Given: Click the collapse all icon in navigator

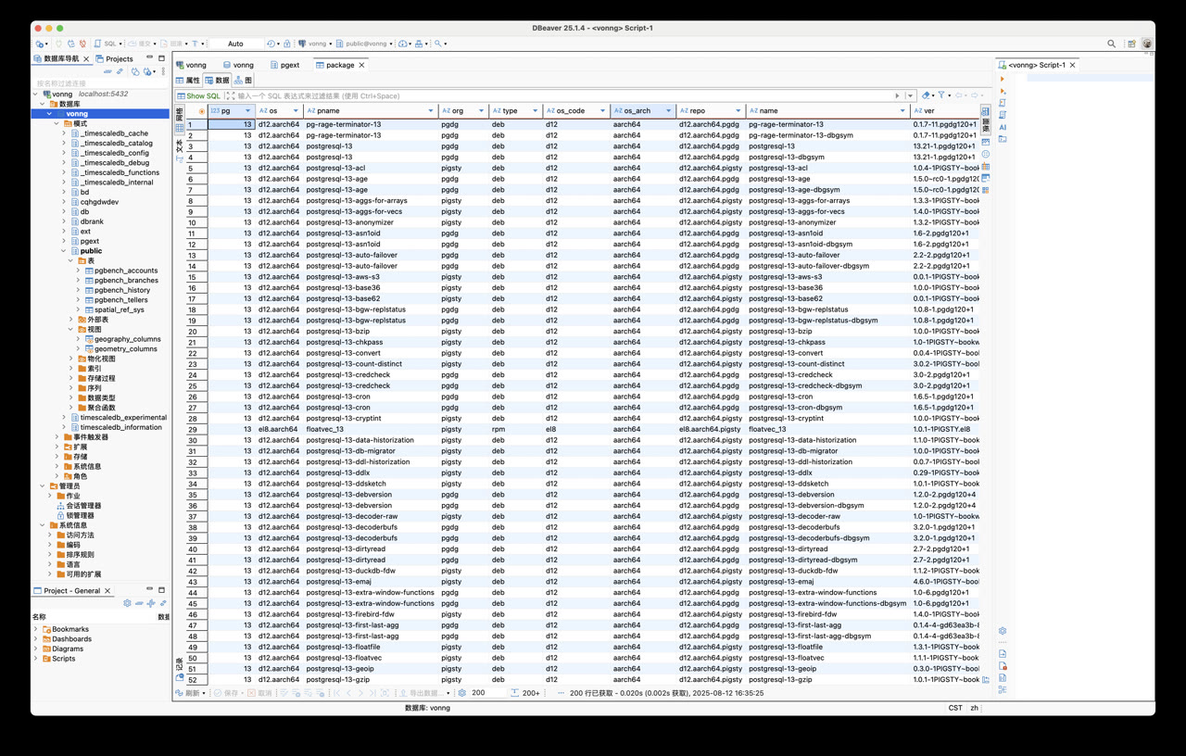Looking at the screenshot, I should (x=107, y=71).
